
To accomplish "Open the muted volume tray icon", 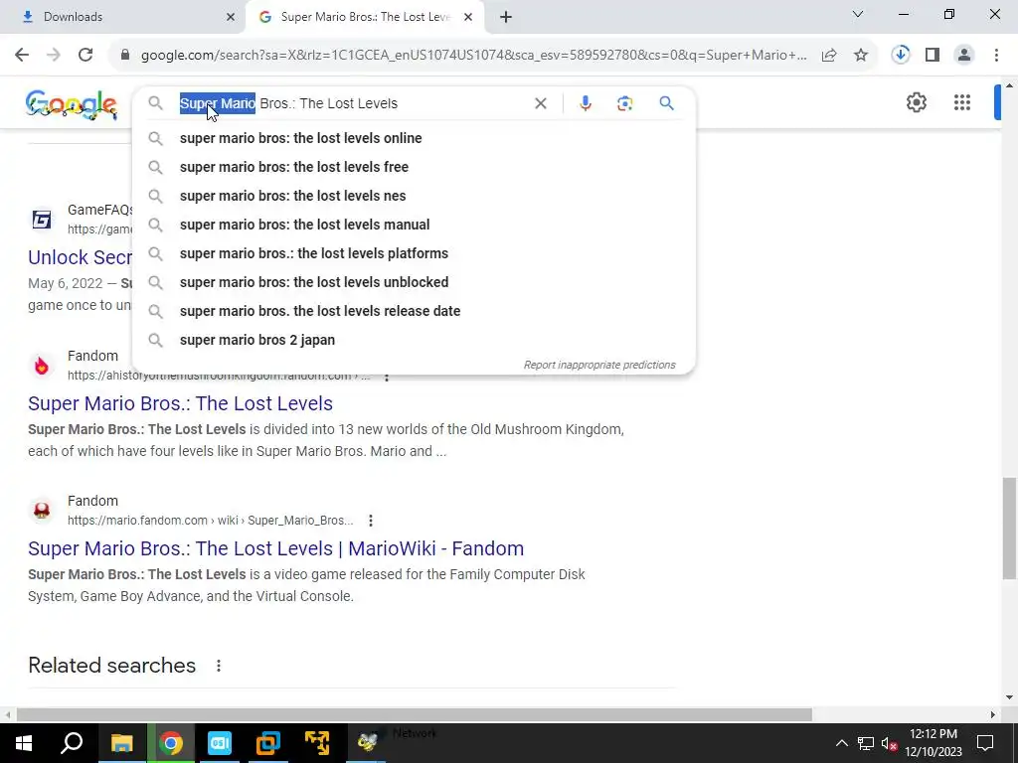I will coord(890,743).
